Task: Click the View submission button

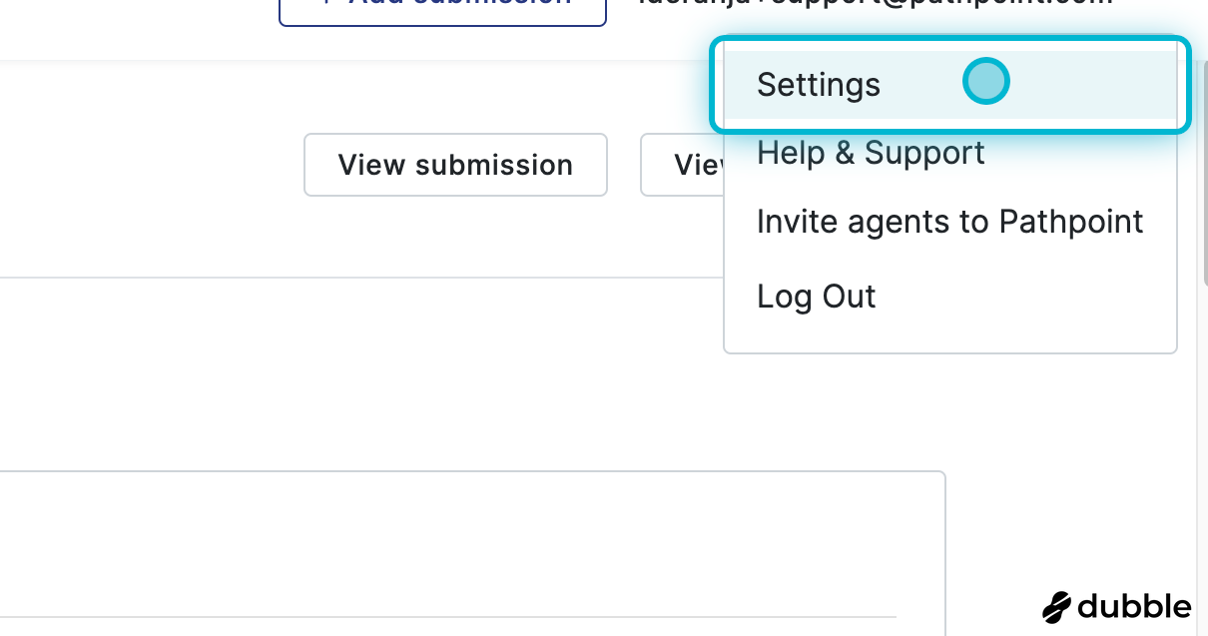Action: click(x=455, y=165)
